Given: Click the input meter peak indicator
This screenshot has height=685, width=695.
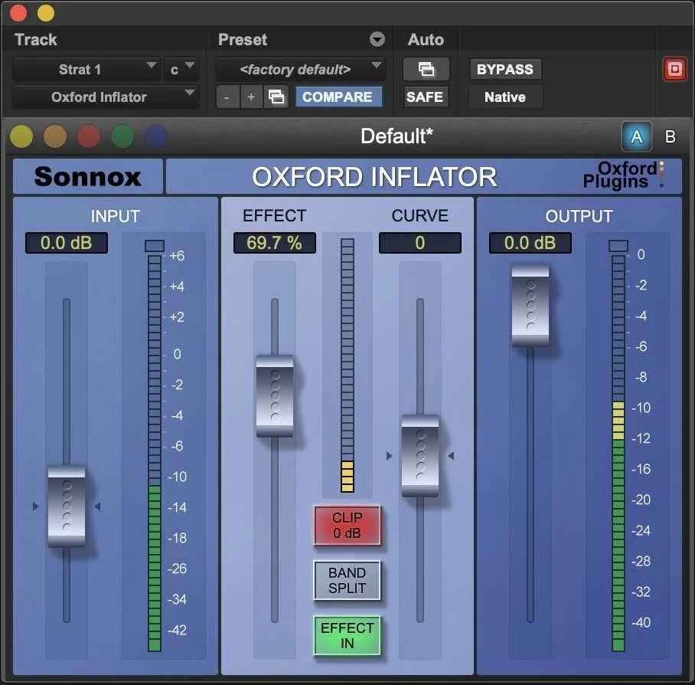Looking at the screenshot, I should tap(155, 246).
